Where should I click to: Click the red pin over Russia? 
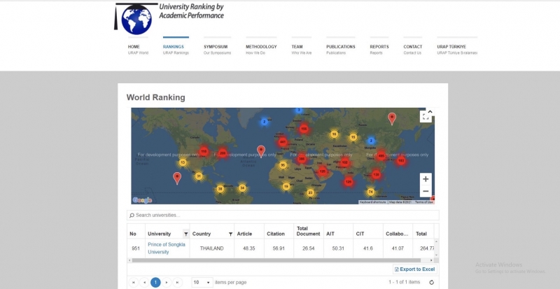(392, 118)
